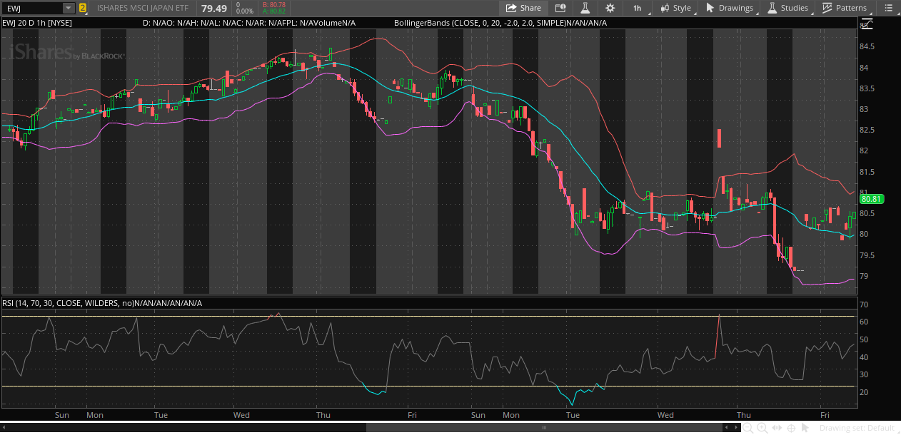This screenshot has height=435, width=901.
Task: Click the 0.00% change value
Action: pos(245,12)
